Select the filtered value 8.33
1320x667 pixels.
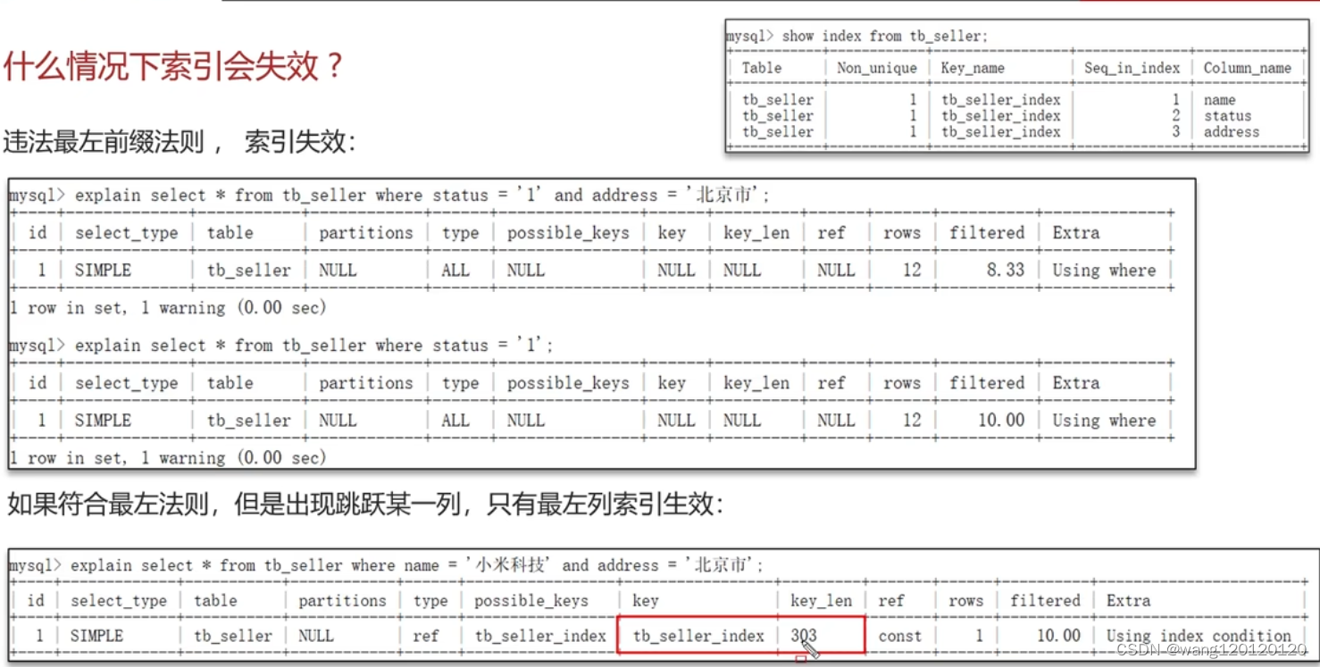[x=1006, y=270]
